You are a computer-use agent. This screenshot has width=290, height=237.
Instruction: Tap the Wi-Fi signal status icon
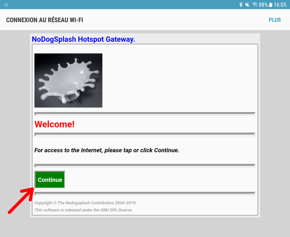(255, 5)
